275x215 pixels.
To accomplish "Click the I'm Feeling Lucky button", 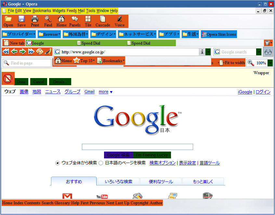I will pos(152,155).
